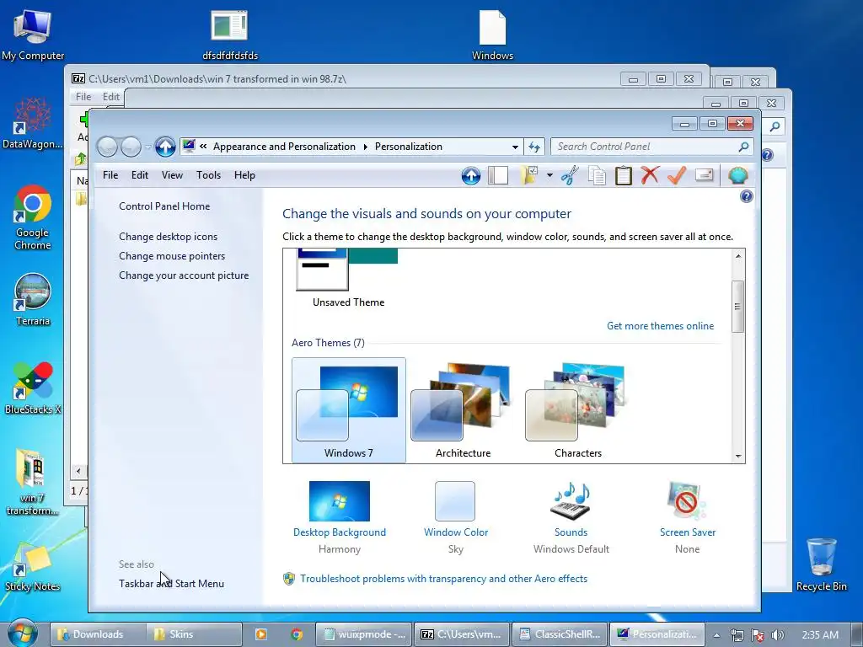
Task: Click Get more themes online link
Action: tap(660, 326)
